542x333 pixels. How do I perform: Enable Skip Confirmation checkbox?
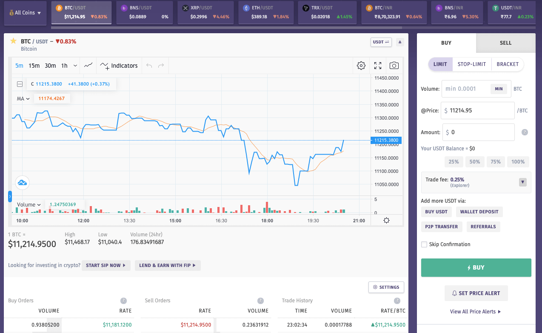[x=424, y=244]
